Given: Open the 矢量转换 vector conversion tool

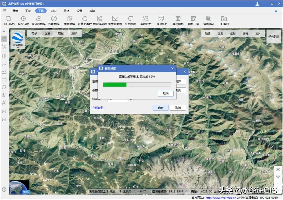Looking at the screenshot, I should coord(69,20).
